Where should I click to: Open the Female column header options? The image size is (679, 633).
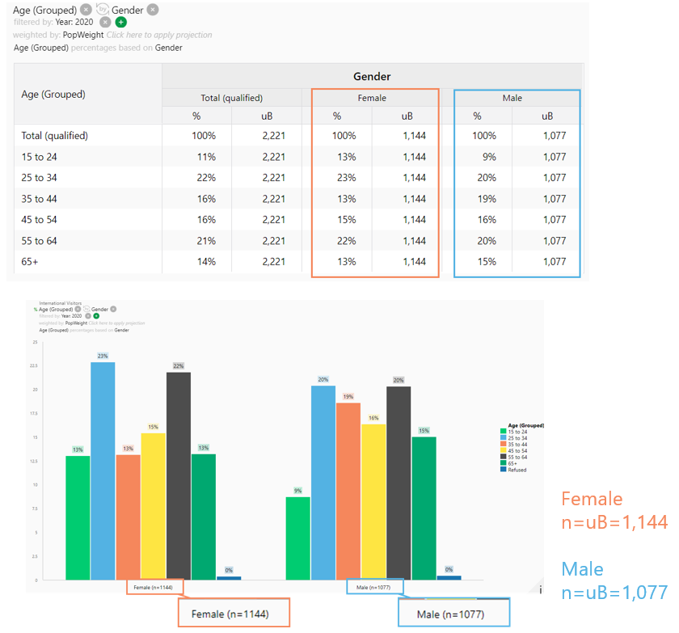coord(372,97)
